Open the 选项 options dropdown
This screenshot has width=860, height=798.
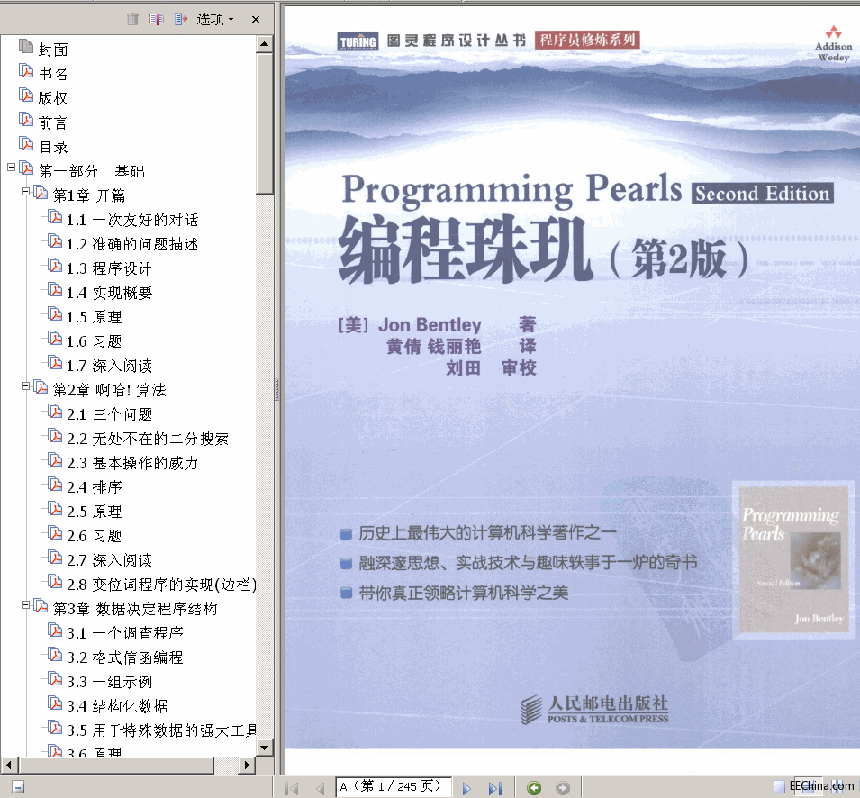click(215, 19)
